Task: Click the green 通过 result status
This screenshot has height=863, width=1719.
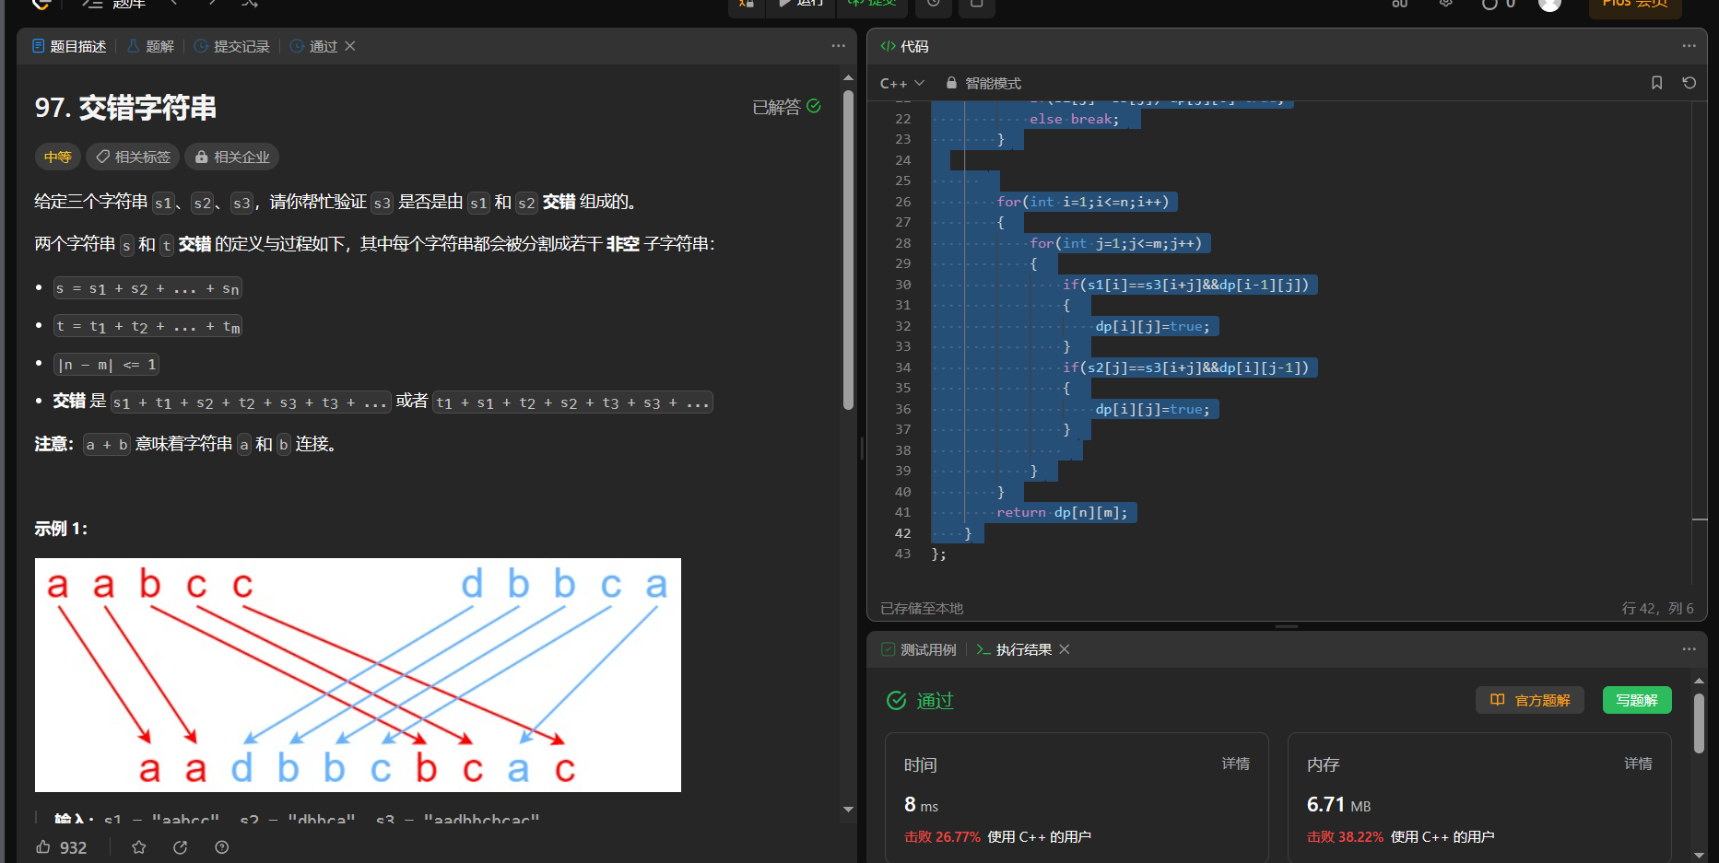Action: tap(920, 701)
